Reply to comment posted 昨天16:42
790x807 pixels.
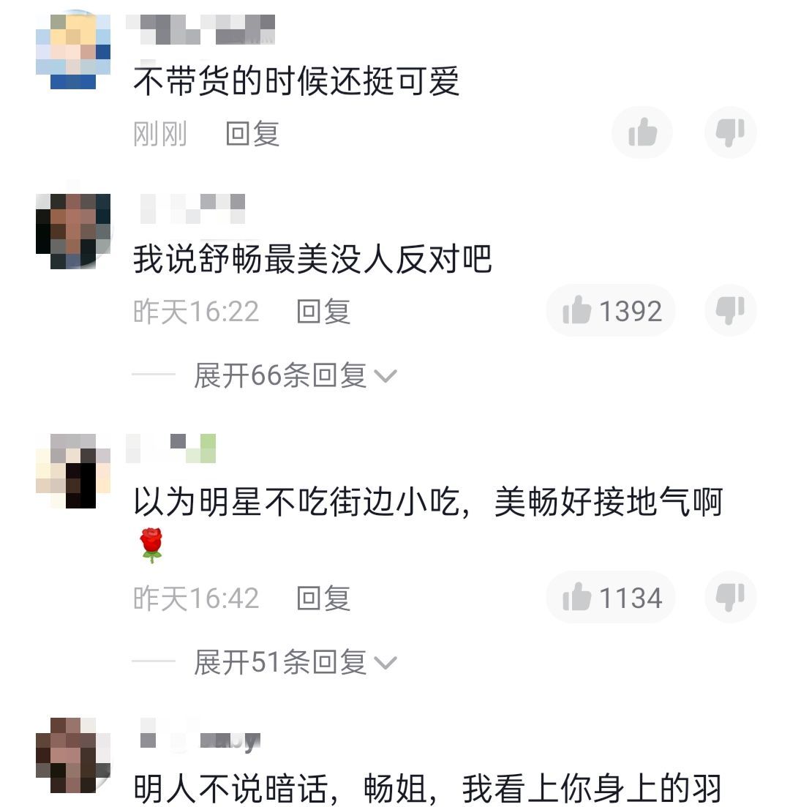pyautogui.click(x=323, y=598)
